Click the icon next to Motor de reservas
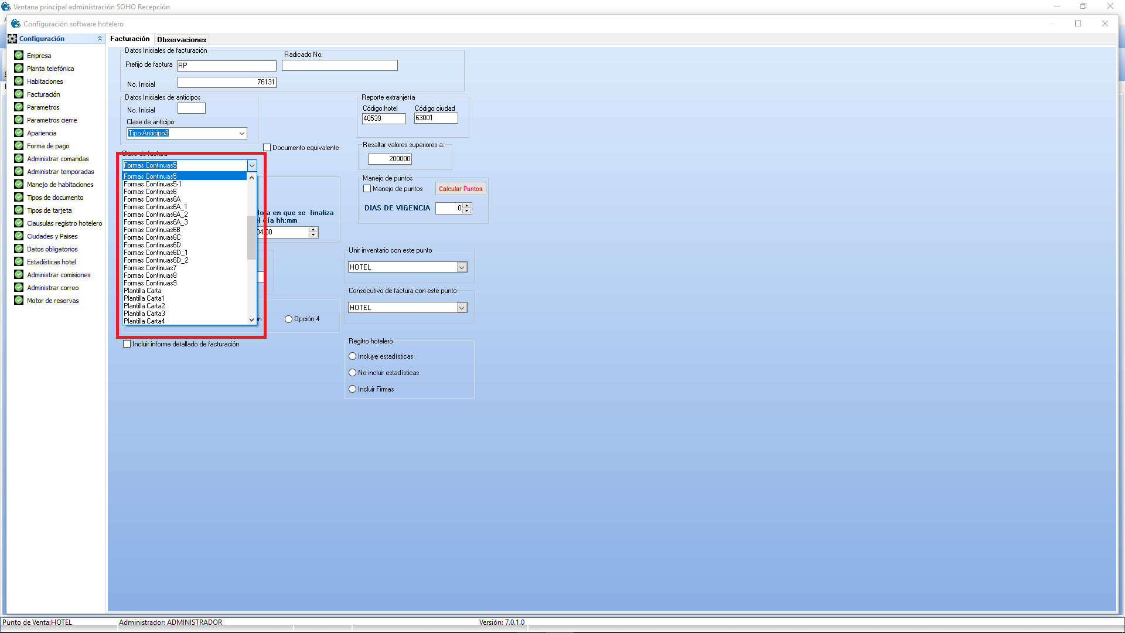 19,300
